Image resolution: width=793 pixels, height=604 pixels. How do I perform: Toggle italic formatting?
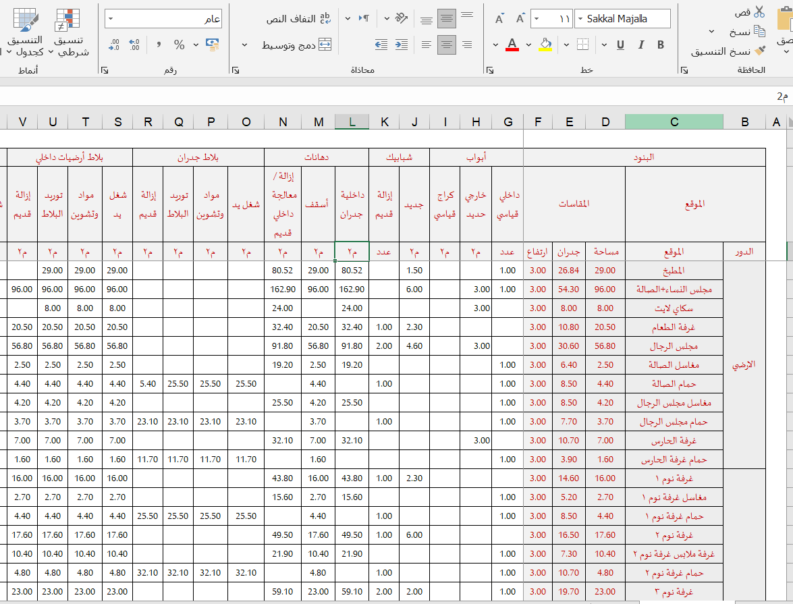641,43
